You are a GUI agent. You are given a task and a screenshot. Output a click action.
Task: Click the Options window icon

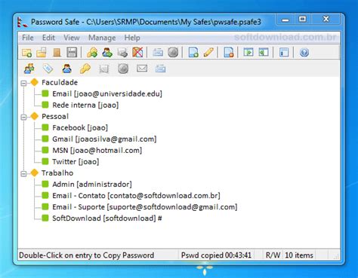pyautogui.click(x=284, y=53)
